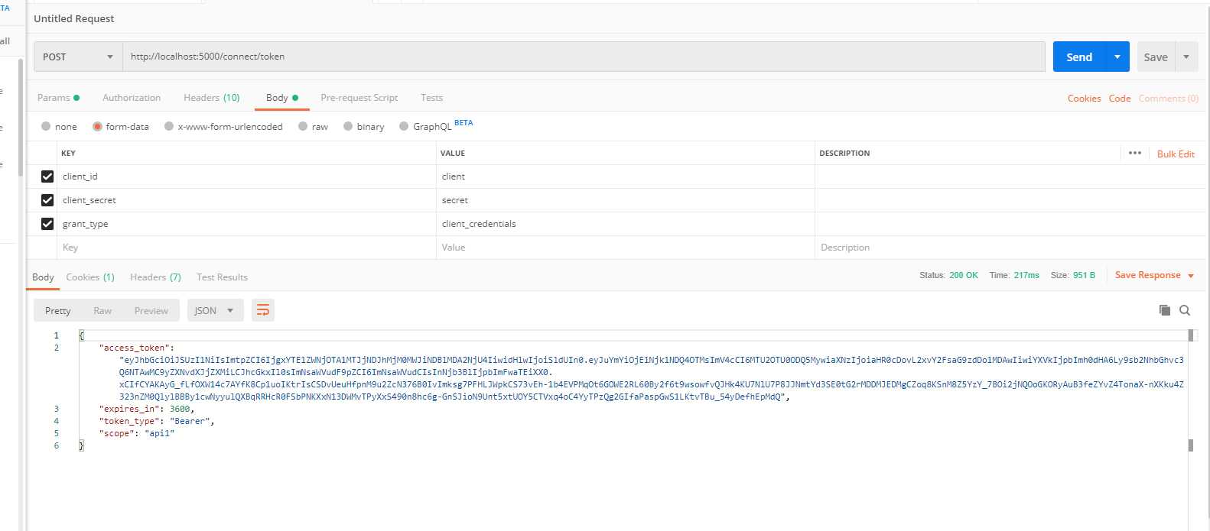Open the Code link
Viewport: 1210px width, 531px height.
pos(1120,98)
